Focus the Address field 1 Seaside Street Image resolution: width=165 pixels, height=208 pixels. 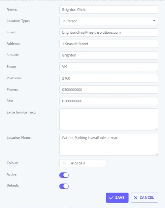pyautogui.click(x=109, y=44)
